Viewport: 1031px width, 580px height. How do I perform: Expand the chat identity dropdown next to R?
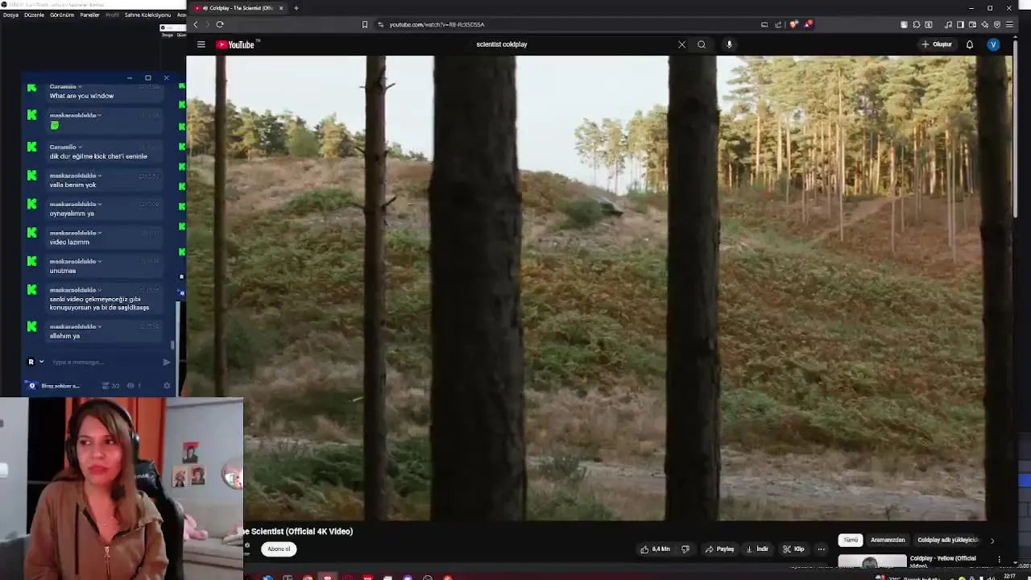coord(41,362)
